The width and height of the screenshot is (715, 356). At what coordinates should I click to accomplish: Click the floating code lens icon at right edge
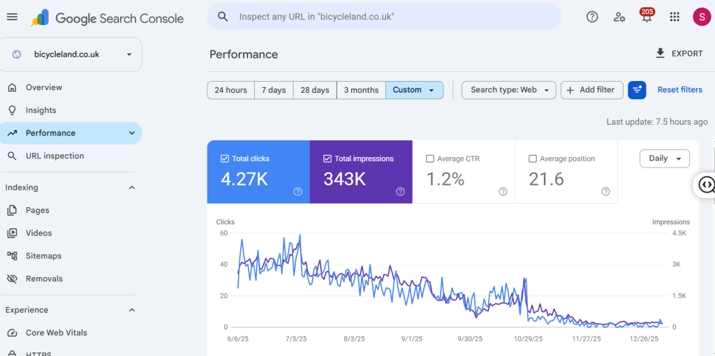point(707,185)
